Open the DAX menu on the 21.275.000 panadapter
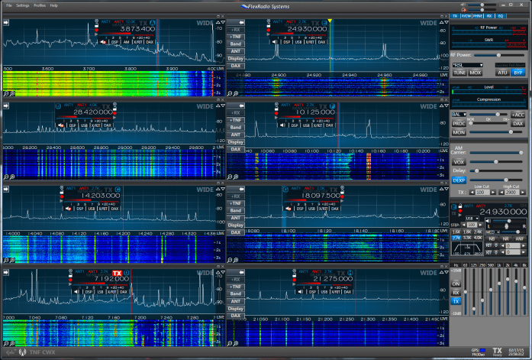 point(235,316)
